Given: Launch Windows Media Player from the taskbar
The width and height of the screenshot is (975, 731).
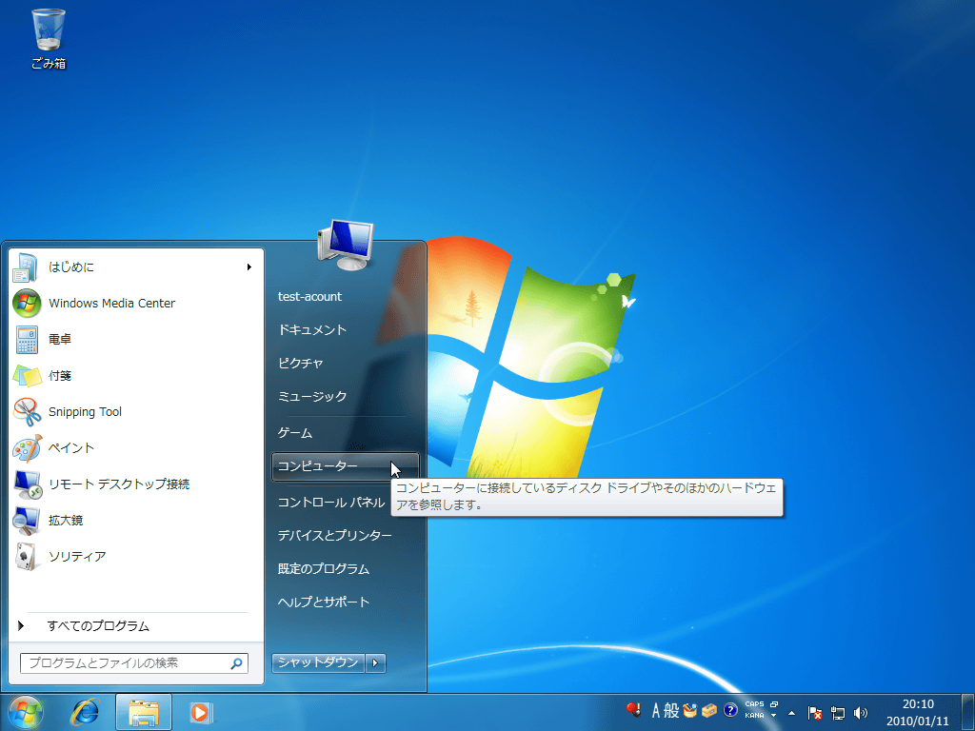Looking at the screenshot, I should pos(201,712).
